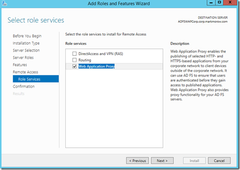
Task: Cancel the wizard
Action: pos(219,160)
